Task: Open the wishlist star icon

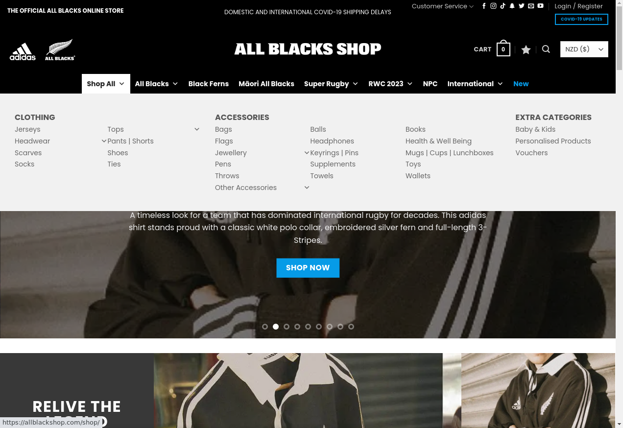Action: [x=526, y=49]
